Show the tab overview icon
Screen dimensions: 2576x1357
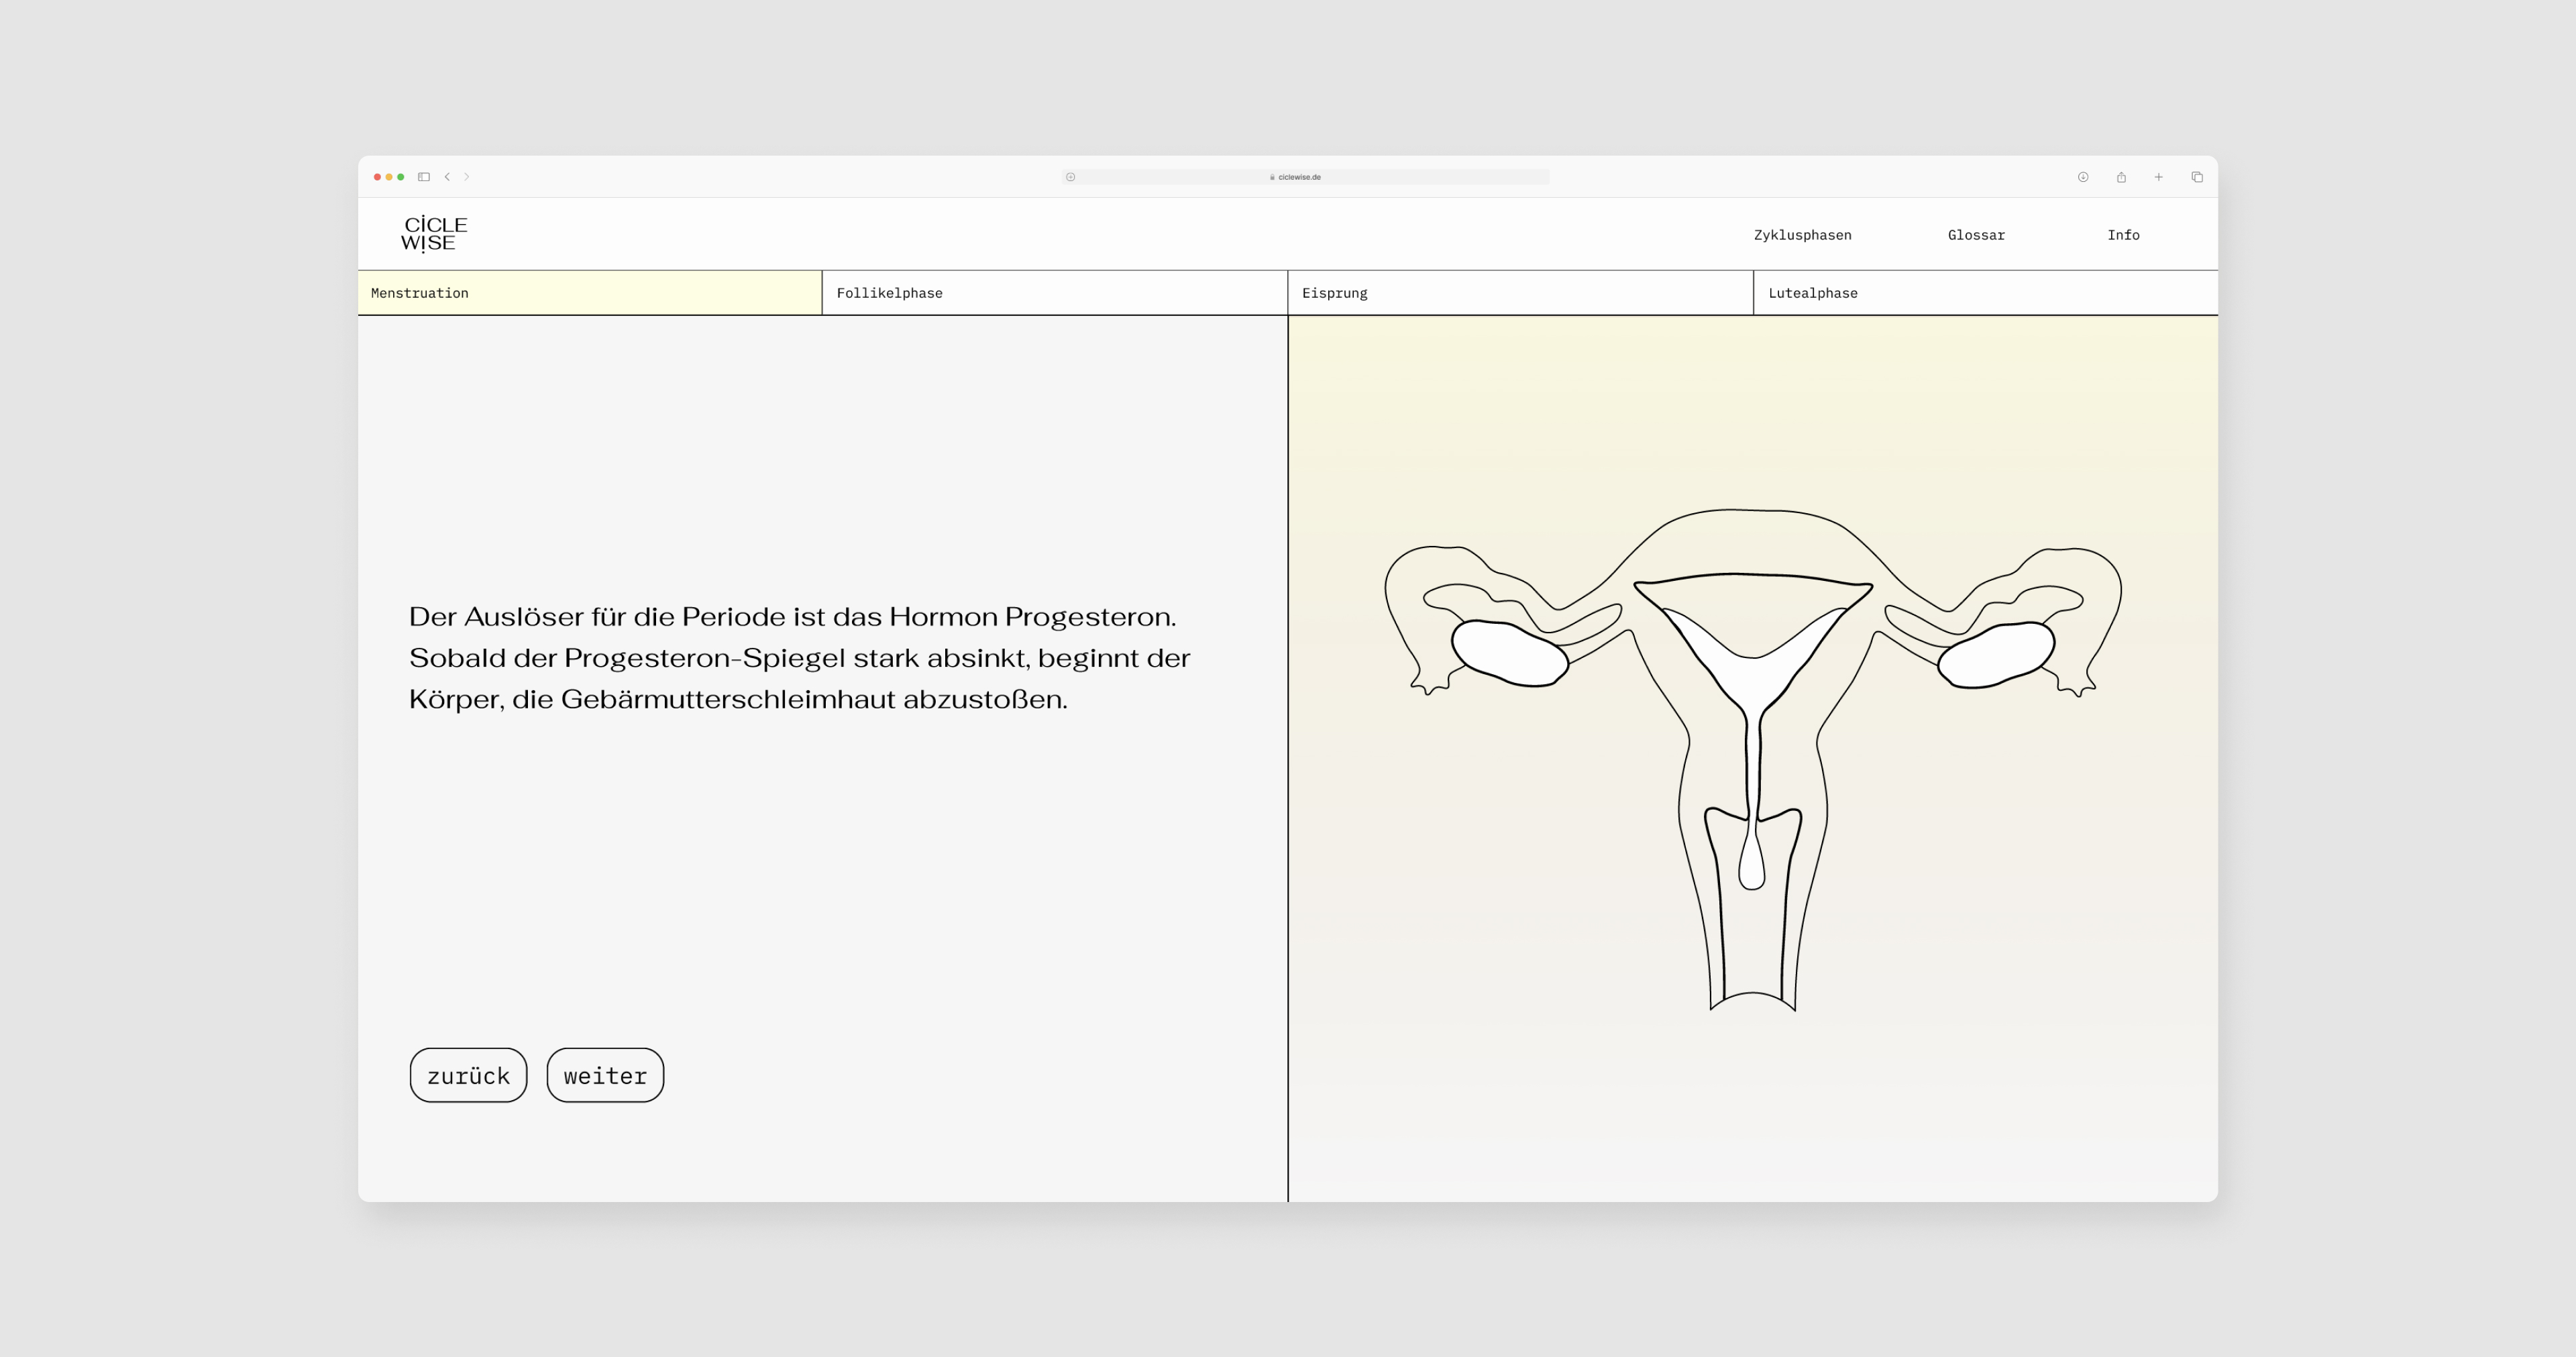click(2197, 177)
